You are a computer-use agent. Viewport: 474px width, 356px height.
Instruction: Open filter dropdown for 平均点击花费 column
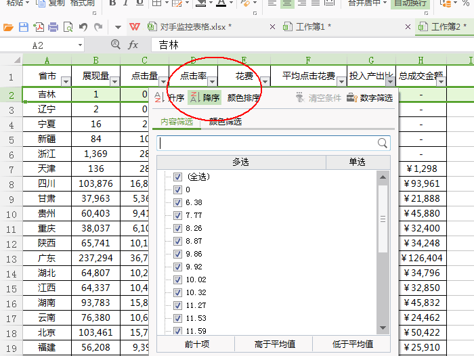click(x=341, y=81)
